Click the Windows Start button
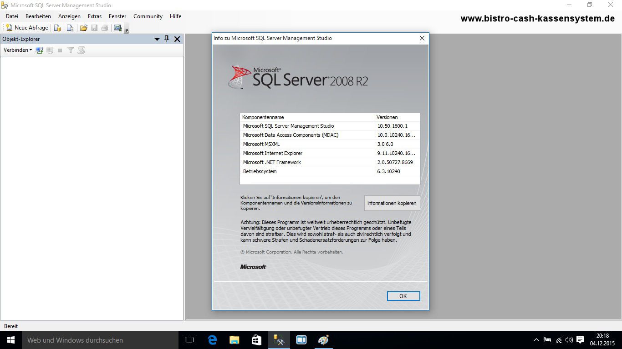 pos(11,340)
